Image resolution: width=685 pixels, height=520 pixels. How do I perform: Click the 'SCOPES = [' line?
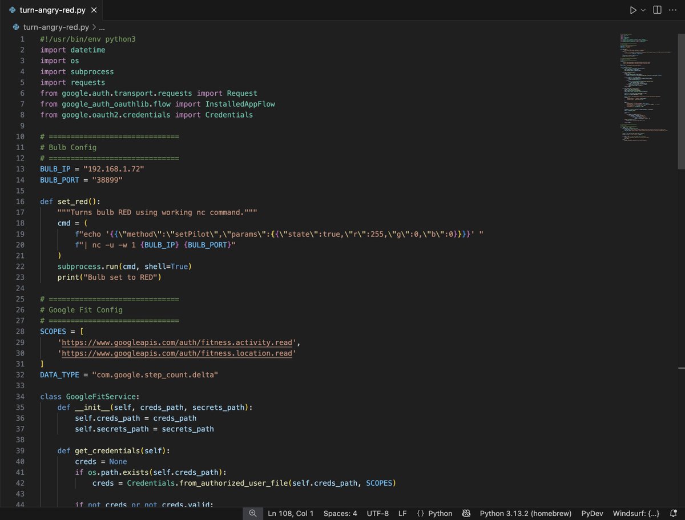pyautogui.click(x=62, y=332)
